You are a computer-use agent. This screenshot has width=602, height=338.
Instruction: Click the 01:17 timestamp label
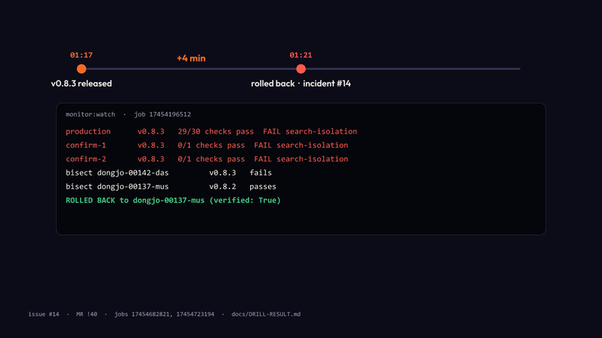[x=81, y=55]
